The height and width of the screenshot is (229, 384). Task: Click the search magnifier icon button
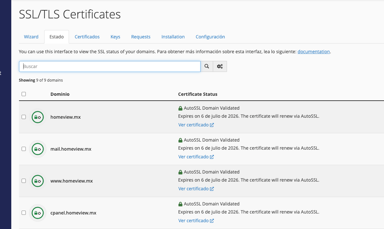coord(207,66)
